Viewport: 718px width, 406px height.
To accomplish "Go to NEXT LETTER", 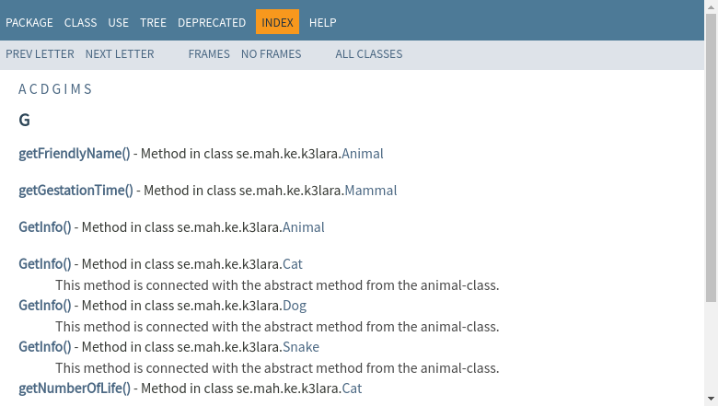I will (x=120, y=54).
